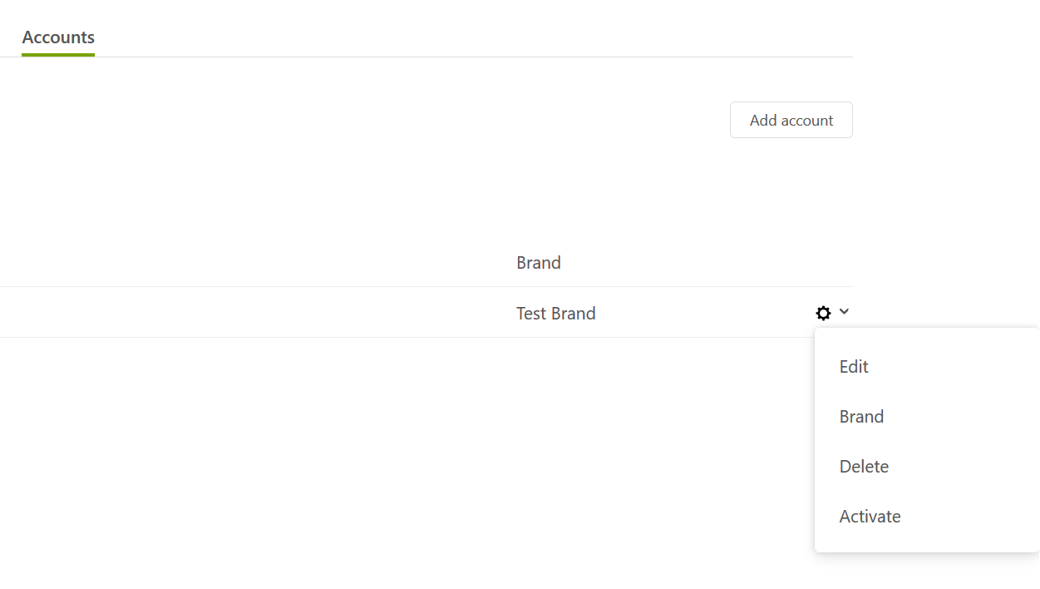Screen dimensions: 1040x589
Task: Select Activate in the dropdown menu
Action: [x=870, y=517]
